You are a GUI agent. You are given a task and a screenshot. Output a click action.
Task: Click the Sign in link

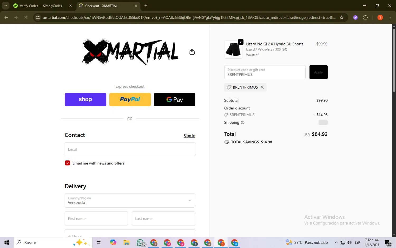(189, 136)
